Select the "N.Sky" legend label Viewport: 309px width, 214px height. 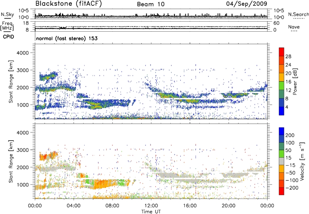[7, 14]
